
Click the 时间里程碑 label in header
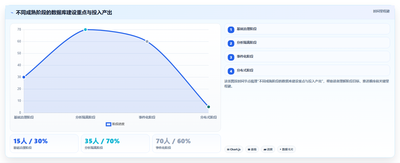coord(381,11)
